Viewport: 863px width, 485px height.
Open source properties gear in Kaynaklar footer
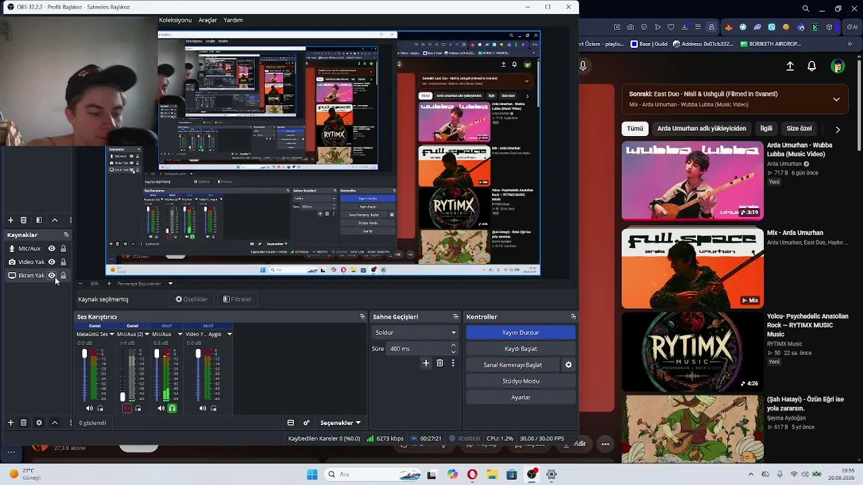[38, 422]
